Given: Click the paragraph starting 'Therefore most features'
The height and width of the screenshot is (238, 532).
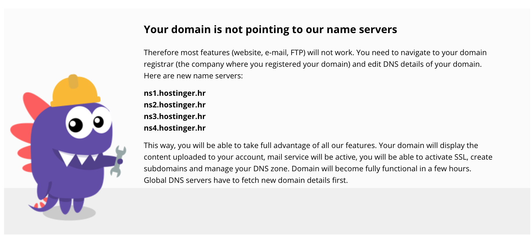Looking at the screenshot, I should [315, 64].
